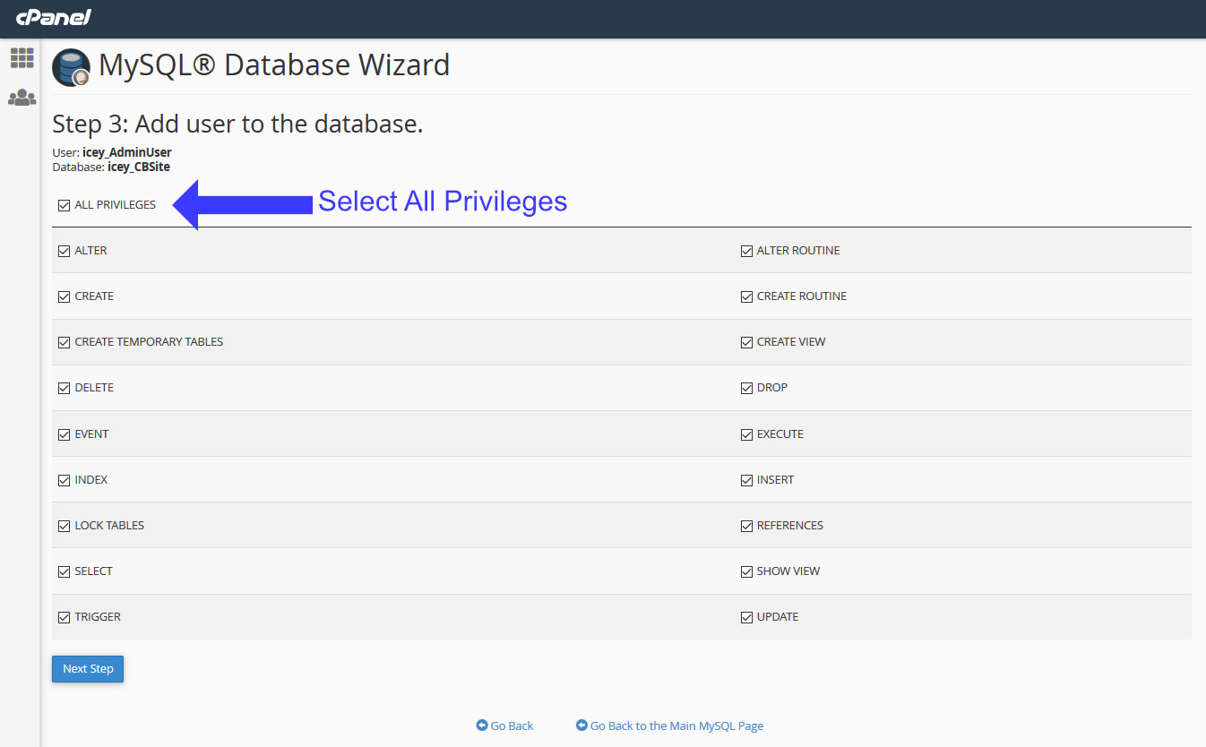This screenshot has width=1206, height=747.
Task: Toggle CREATE TEMPORARY TABLES checkbox
Action: click(64, 342)
